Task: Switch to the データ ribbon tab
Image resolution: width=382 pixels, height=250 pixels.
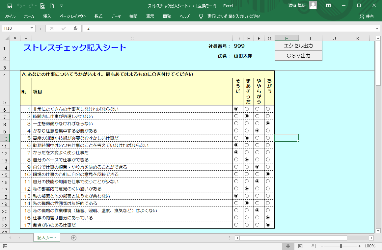Action: coord(116,16)
